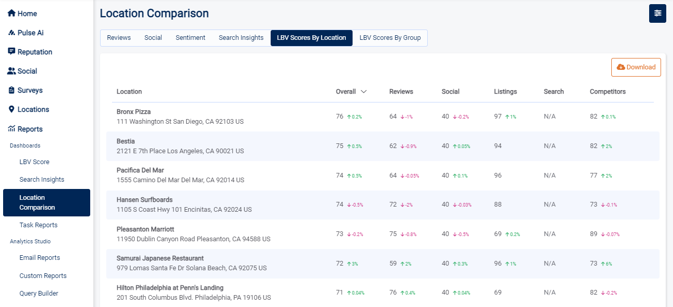Download the location comparison report

point(636,67)
